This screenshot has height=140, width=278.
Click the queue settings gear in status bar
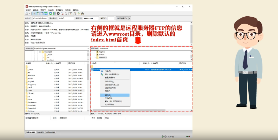click(x=163, y=136)
